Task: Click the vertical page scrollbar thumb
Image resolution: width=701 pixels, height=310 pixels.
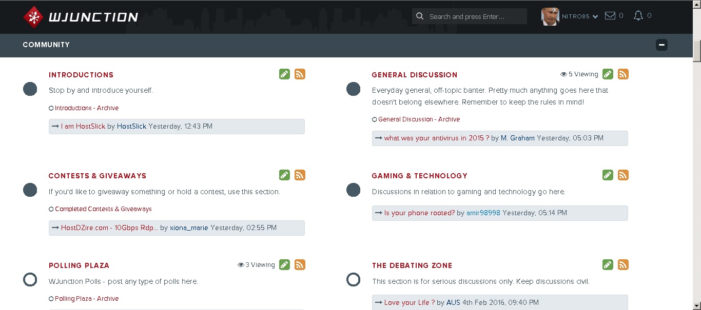Action: point(696,49)
